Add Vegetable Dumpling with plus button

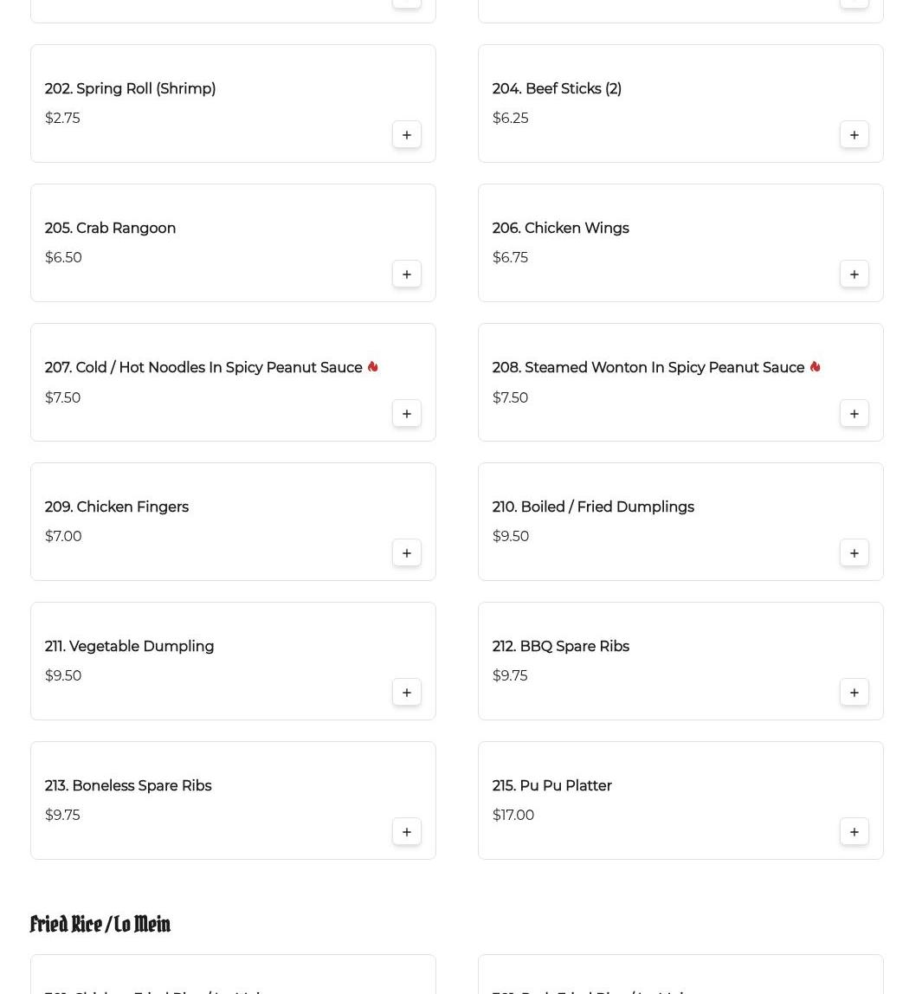pyautogui.click(x=406, y=693)
